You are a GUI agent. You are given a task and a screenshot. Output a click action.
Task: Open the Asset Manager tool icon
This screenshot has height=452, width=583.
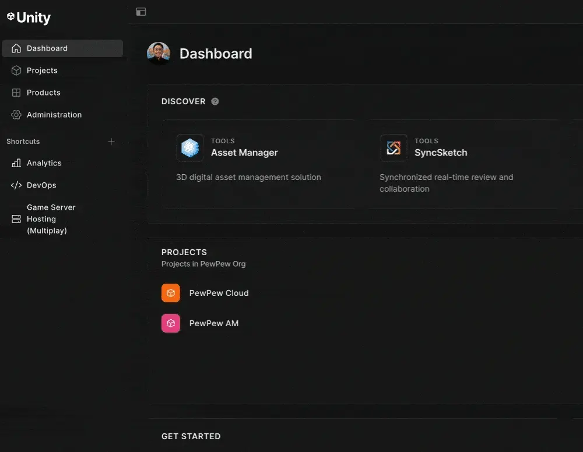pos(189,148)
